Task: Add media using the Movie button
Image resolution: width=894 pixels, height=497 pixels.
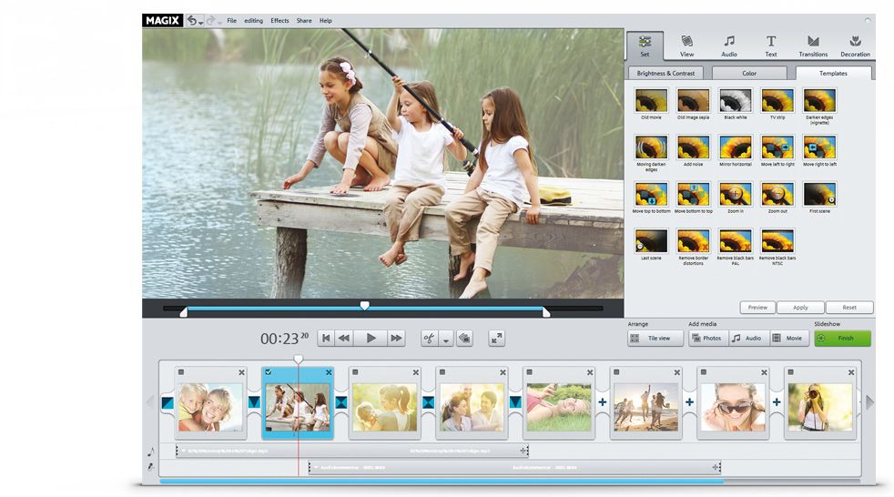Action: [789, 338]
